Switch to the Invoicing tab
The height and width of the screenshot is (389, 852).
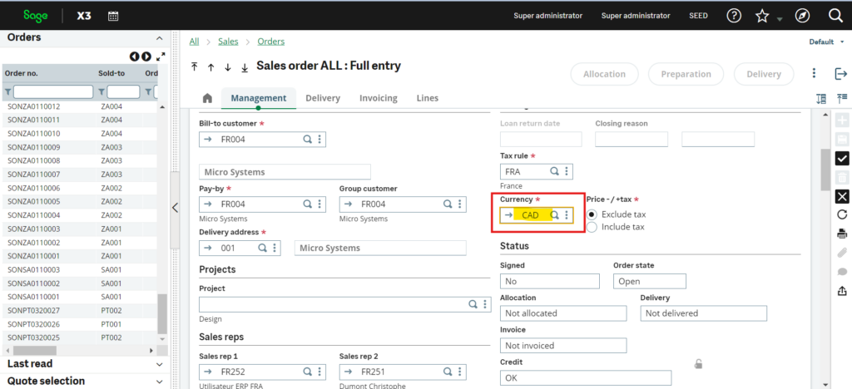click(379, 98)
